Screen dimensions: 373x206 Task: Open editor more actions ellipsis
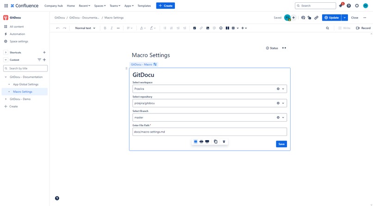click(x=365, y=18)
